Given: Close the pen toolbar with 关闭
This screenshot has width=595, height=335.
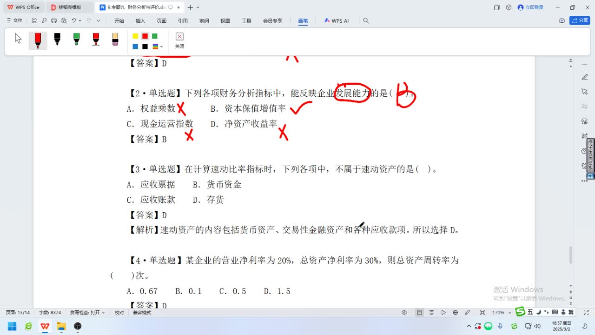Looking at the screenshot, I should [179, 40].
